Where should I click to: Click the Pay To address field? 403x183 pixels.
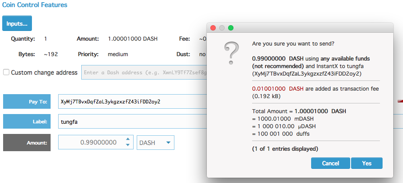click(132, 101)
